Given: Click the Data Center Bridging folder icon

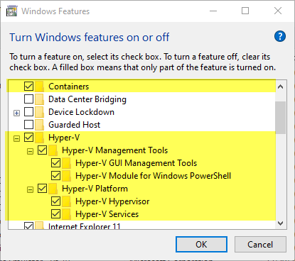Looking at the screenshot, I should pyautogui.click(x=40, y=99).
